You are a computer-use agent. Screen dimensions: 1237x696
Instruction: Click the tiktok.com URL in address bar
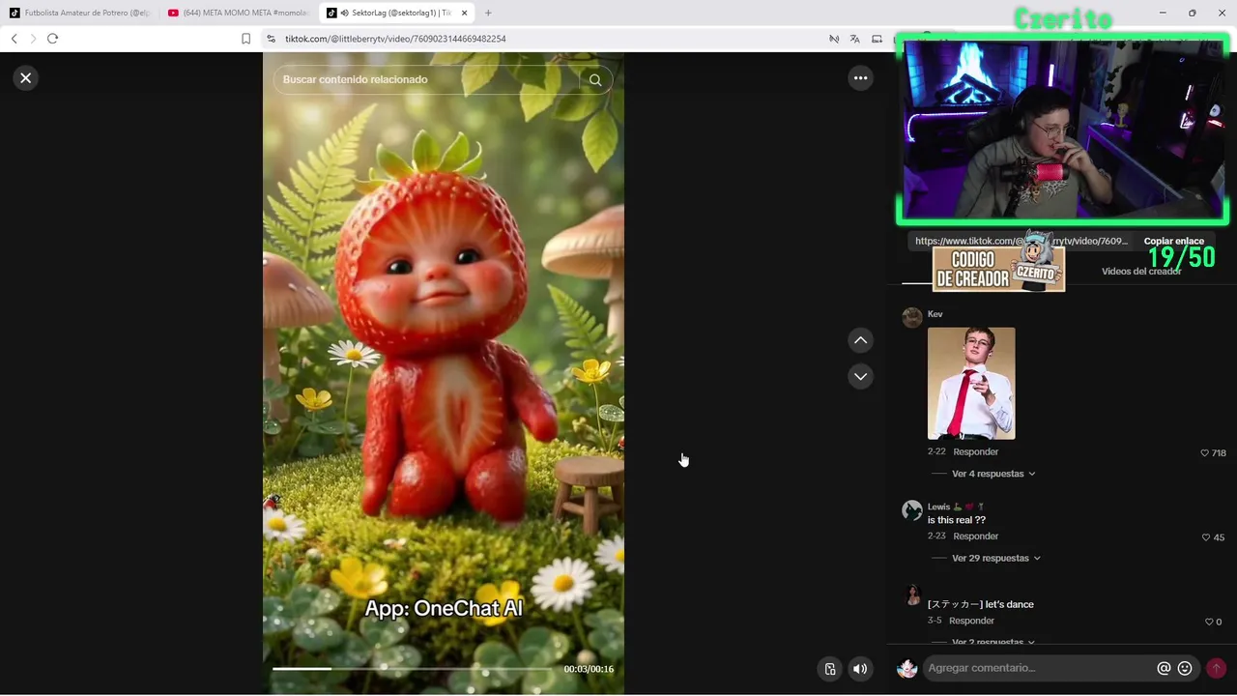coord(395,39)
